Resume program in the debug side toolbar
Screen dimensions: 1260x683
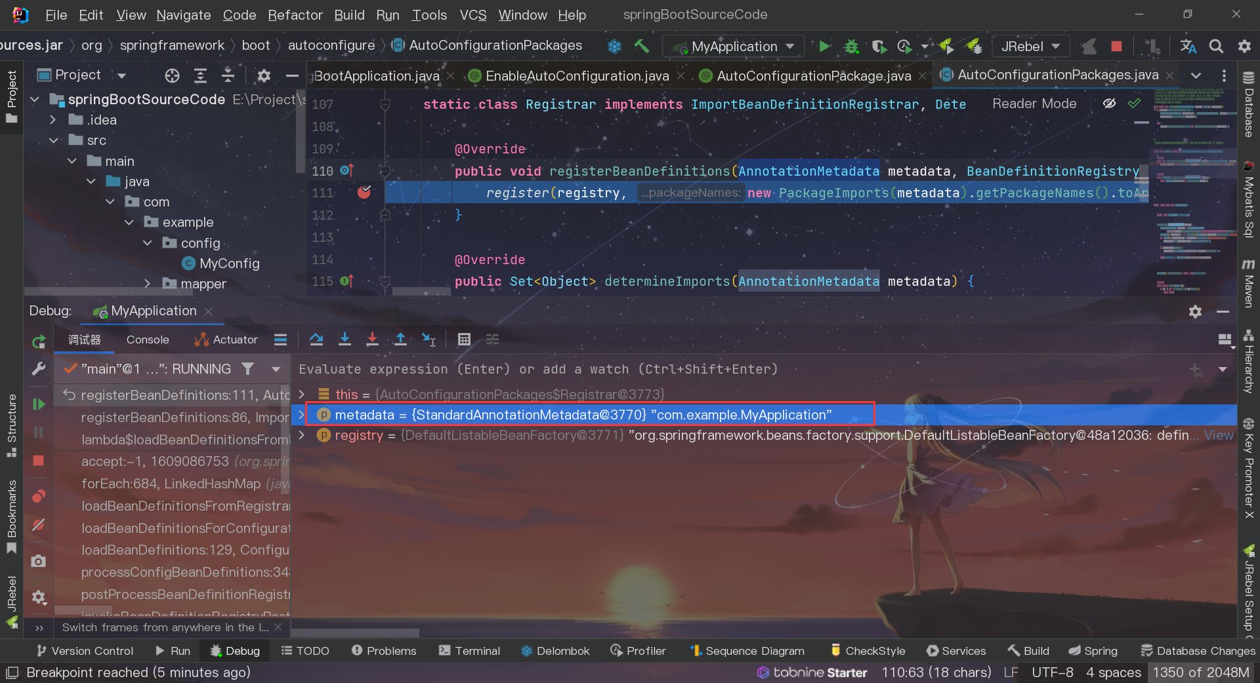(x=39, y=404)
